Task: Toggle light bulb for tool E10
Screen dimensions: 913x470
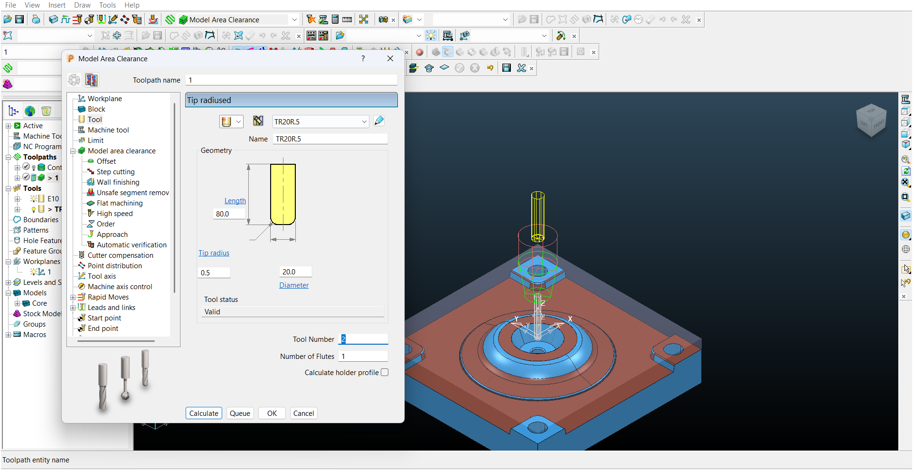Action: click(34, 199)
